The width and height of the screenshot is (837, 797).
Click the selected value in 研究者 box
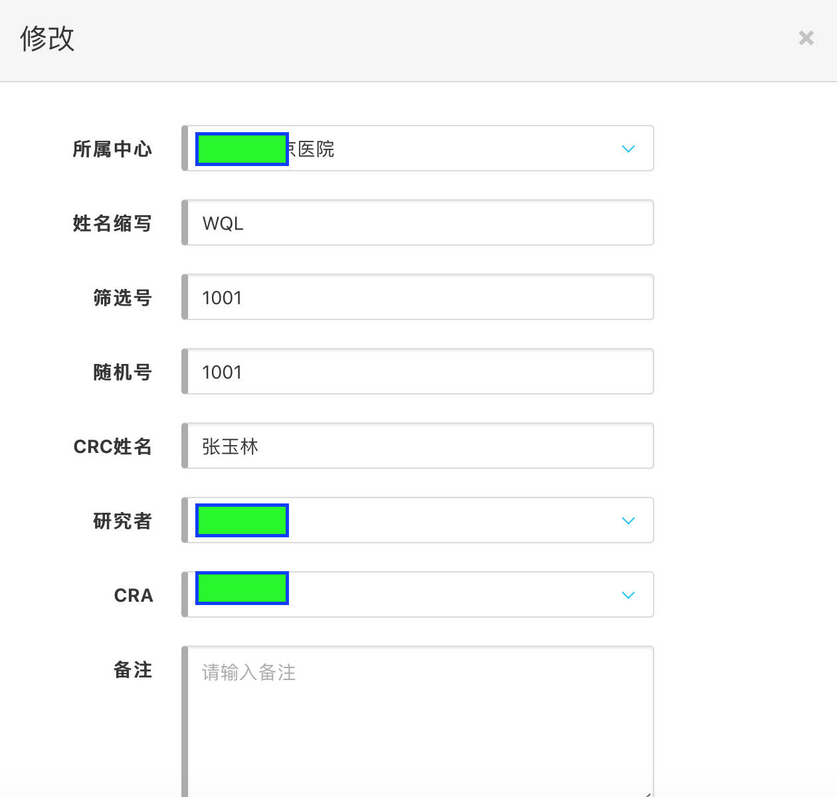(x=242, y=521)
